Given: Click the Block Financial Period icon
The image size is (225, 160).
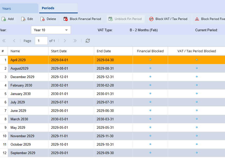Looking at the screenshot, I should (66, 19).
